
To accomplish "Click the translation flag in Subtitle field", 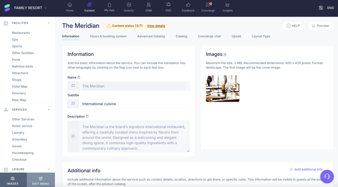I will (73, 104).
